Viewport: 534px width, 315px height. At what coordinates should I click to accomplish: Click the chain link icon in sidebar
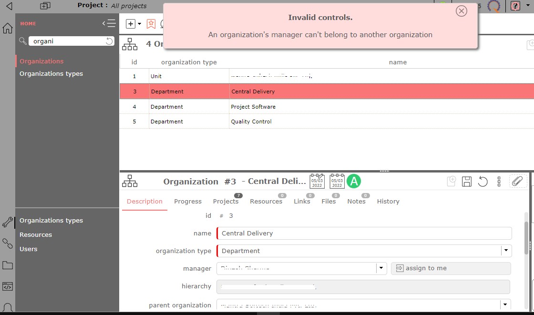[x=8, y=244]
